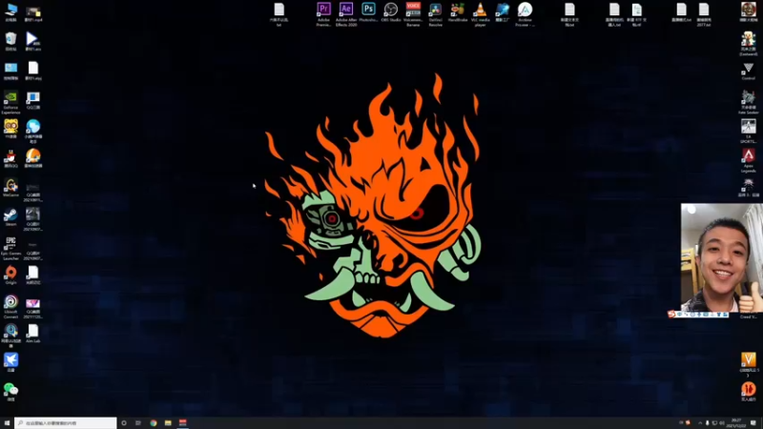This screenshot has width=763, height=429.
Task: Select the Ubisoft Connect icon
Action: pos(10,307)
